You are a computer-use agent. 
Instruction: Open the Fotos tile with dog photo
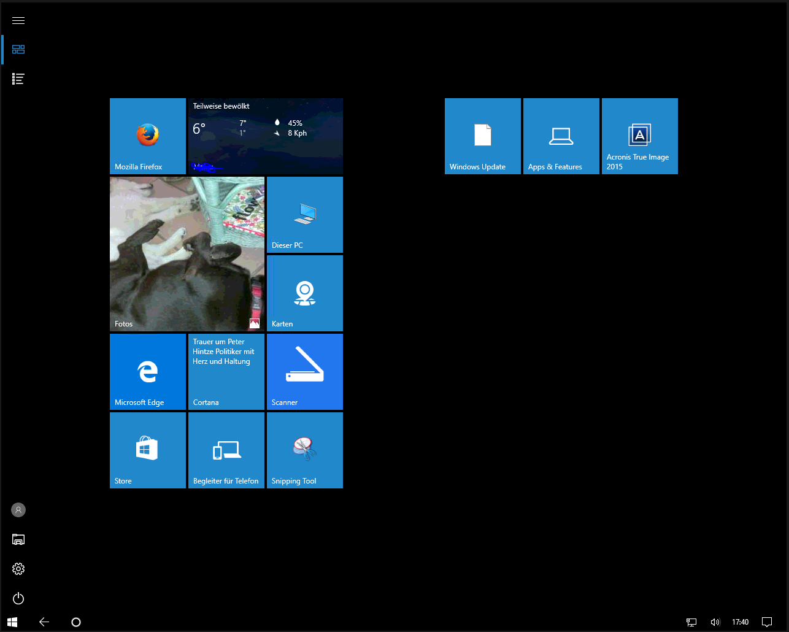[187, 254]
